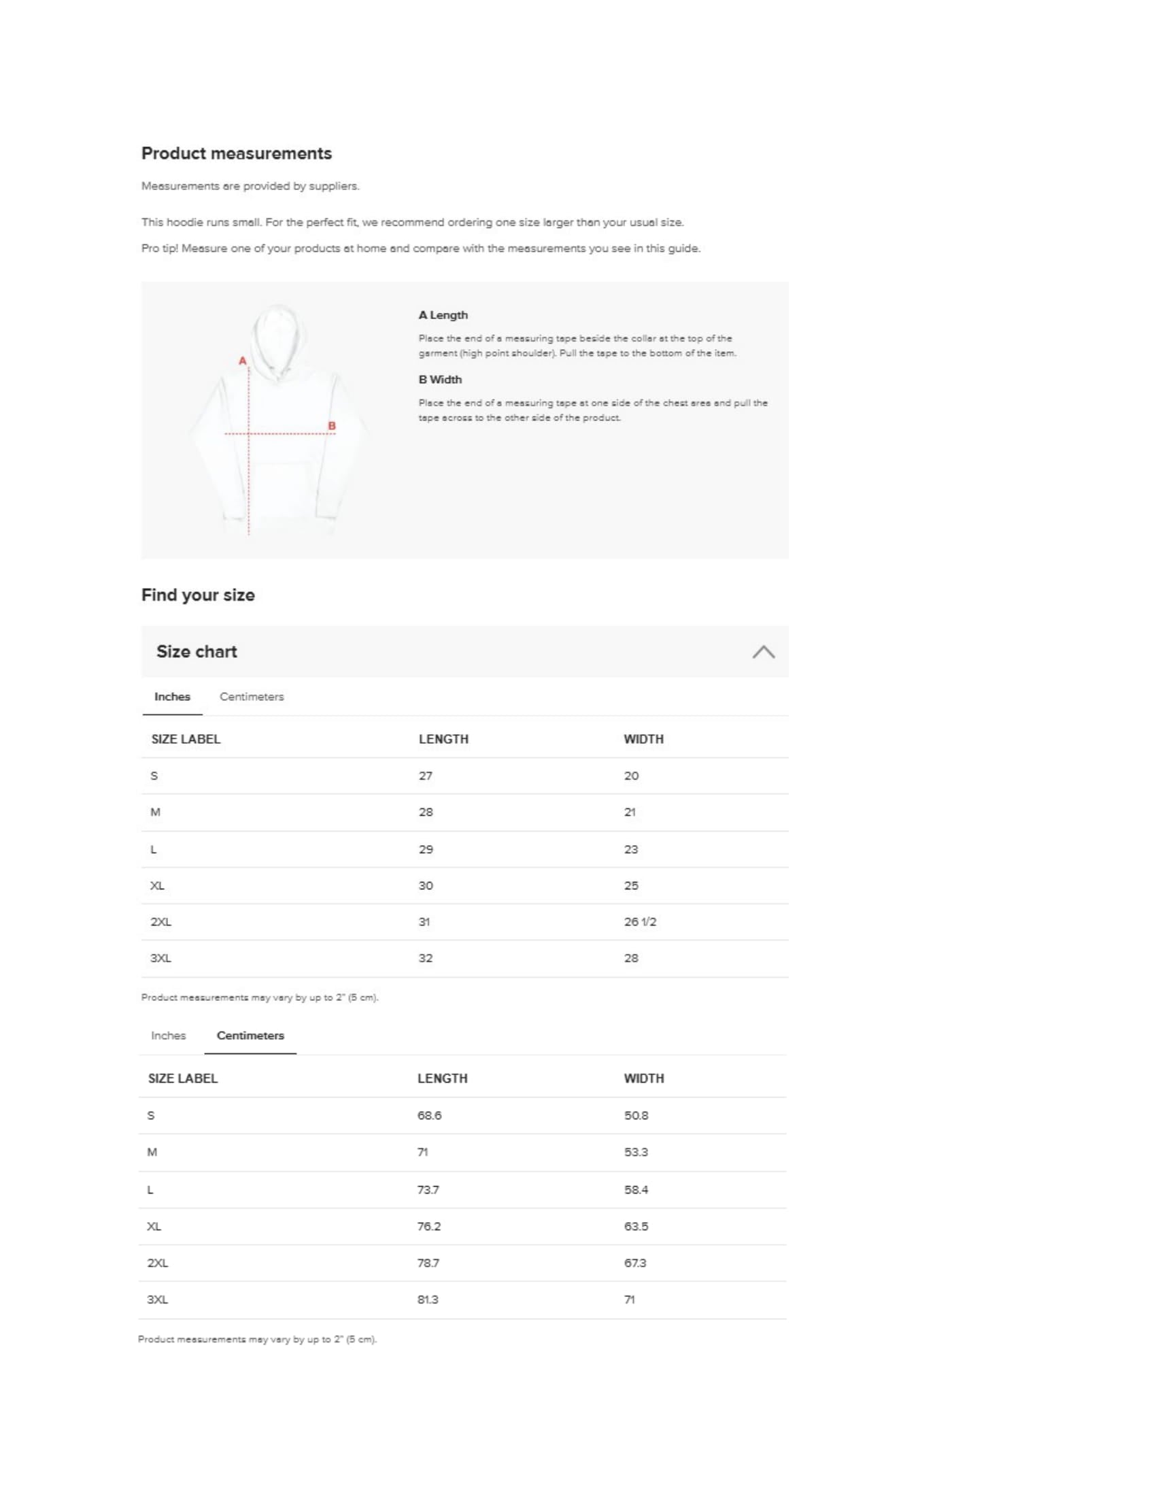Select the A Length instruction heading
The image size is (1156, 1497).
[443, 315]
